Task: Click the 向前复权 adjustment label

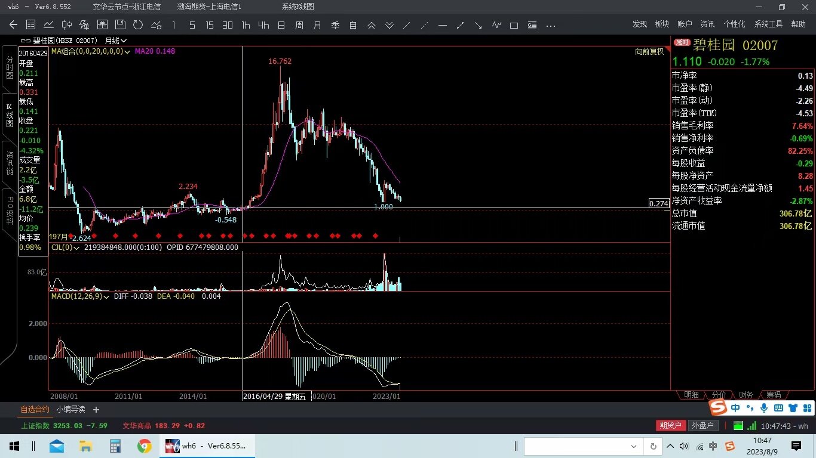Action: pos(649,51)
